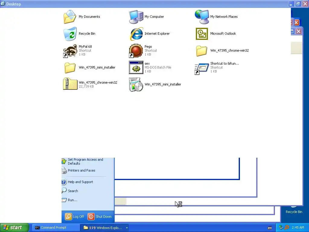Viewport: 309px width, 232px height.
Task: Click the Set Program Access icon
Action: coord(64,161)
